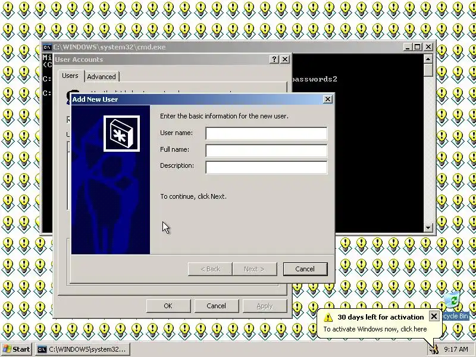Maximize the cmd.exe window

[418, 47]
